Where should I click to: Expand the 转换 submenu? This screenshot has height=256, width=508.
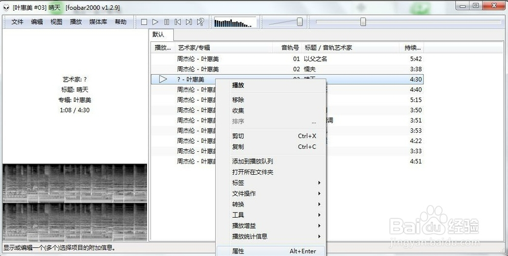270,204
